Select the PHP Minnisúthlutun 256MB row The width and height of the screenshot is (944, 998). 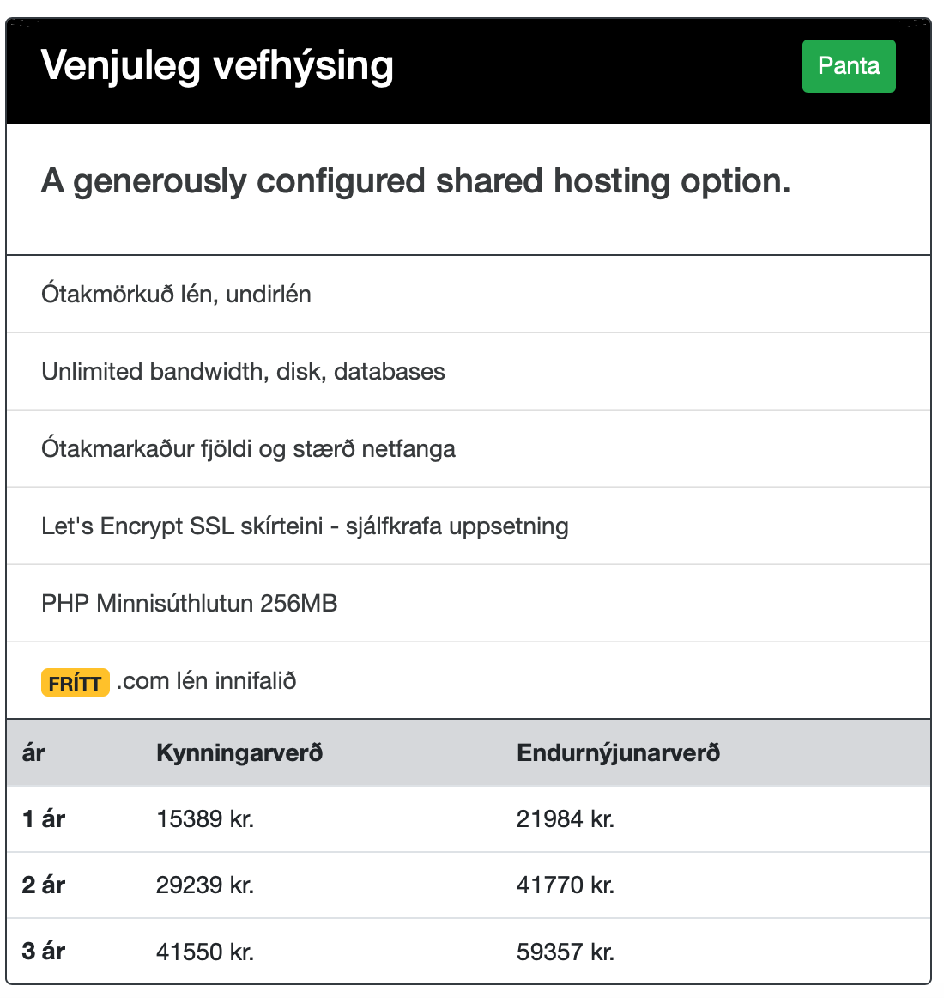pyautogui.click(x=190, y=603)
